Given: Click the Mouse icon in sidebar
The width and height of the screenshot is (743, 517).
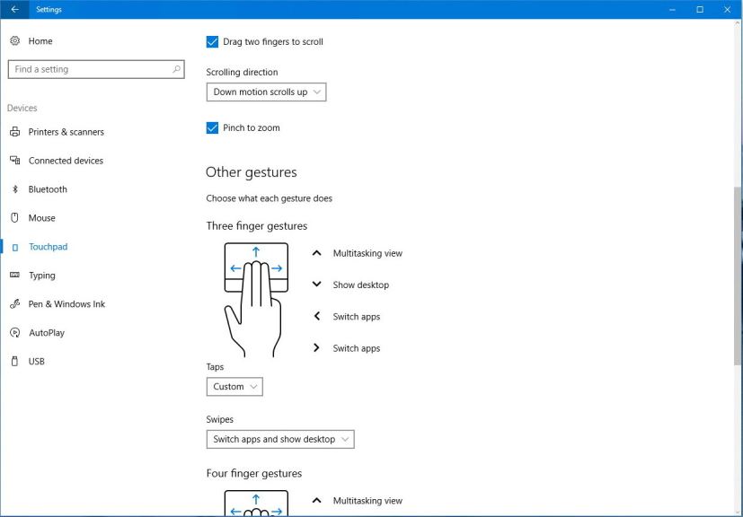Looking at the screenshot, I should coord(15,218).
